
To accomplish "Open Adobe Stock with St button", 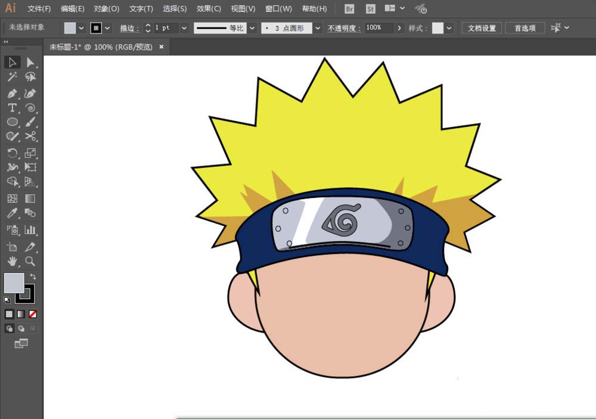I will (x=370, y=9).
